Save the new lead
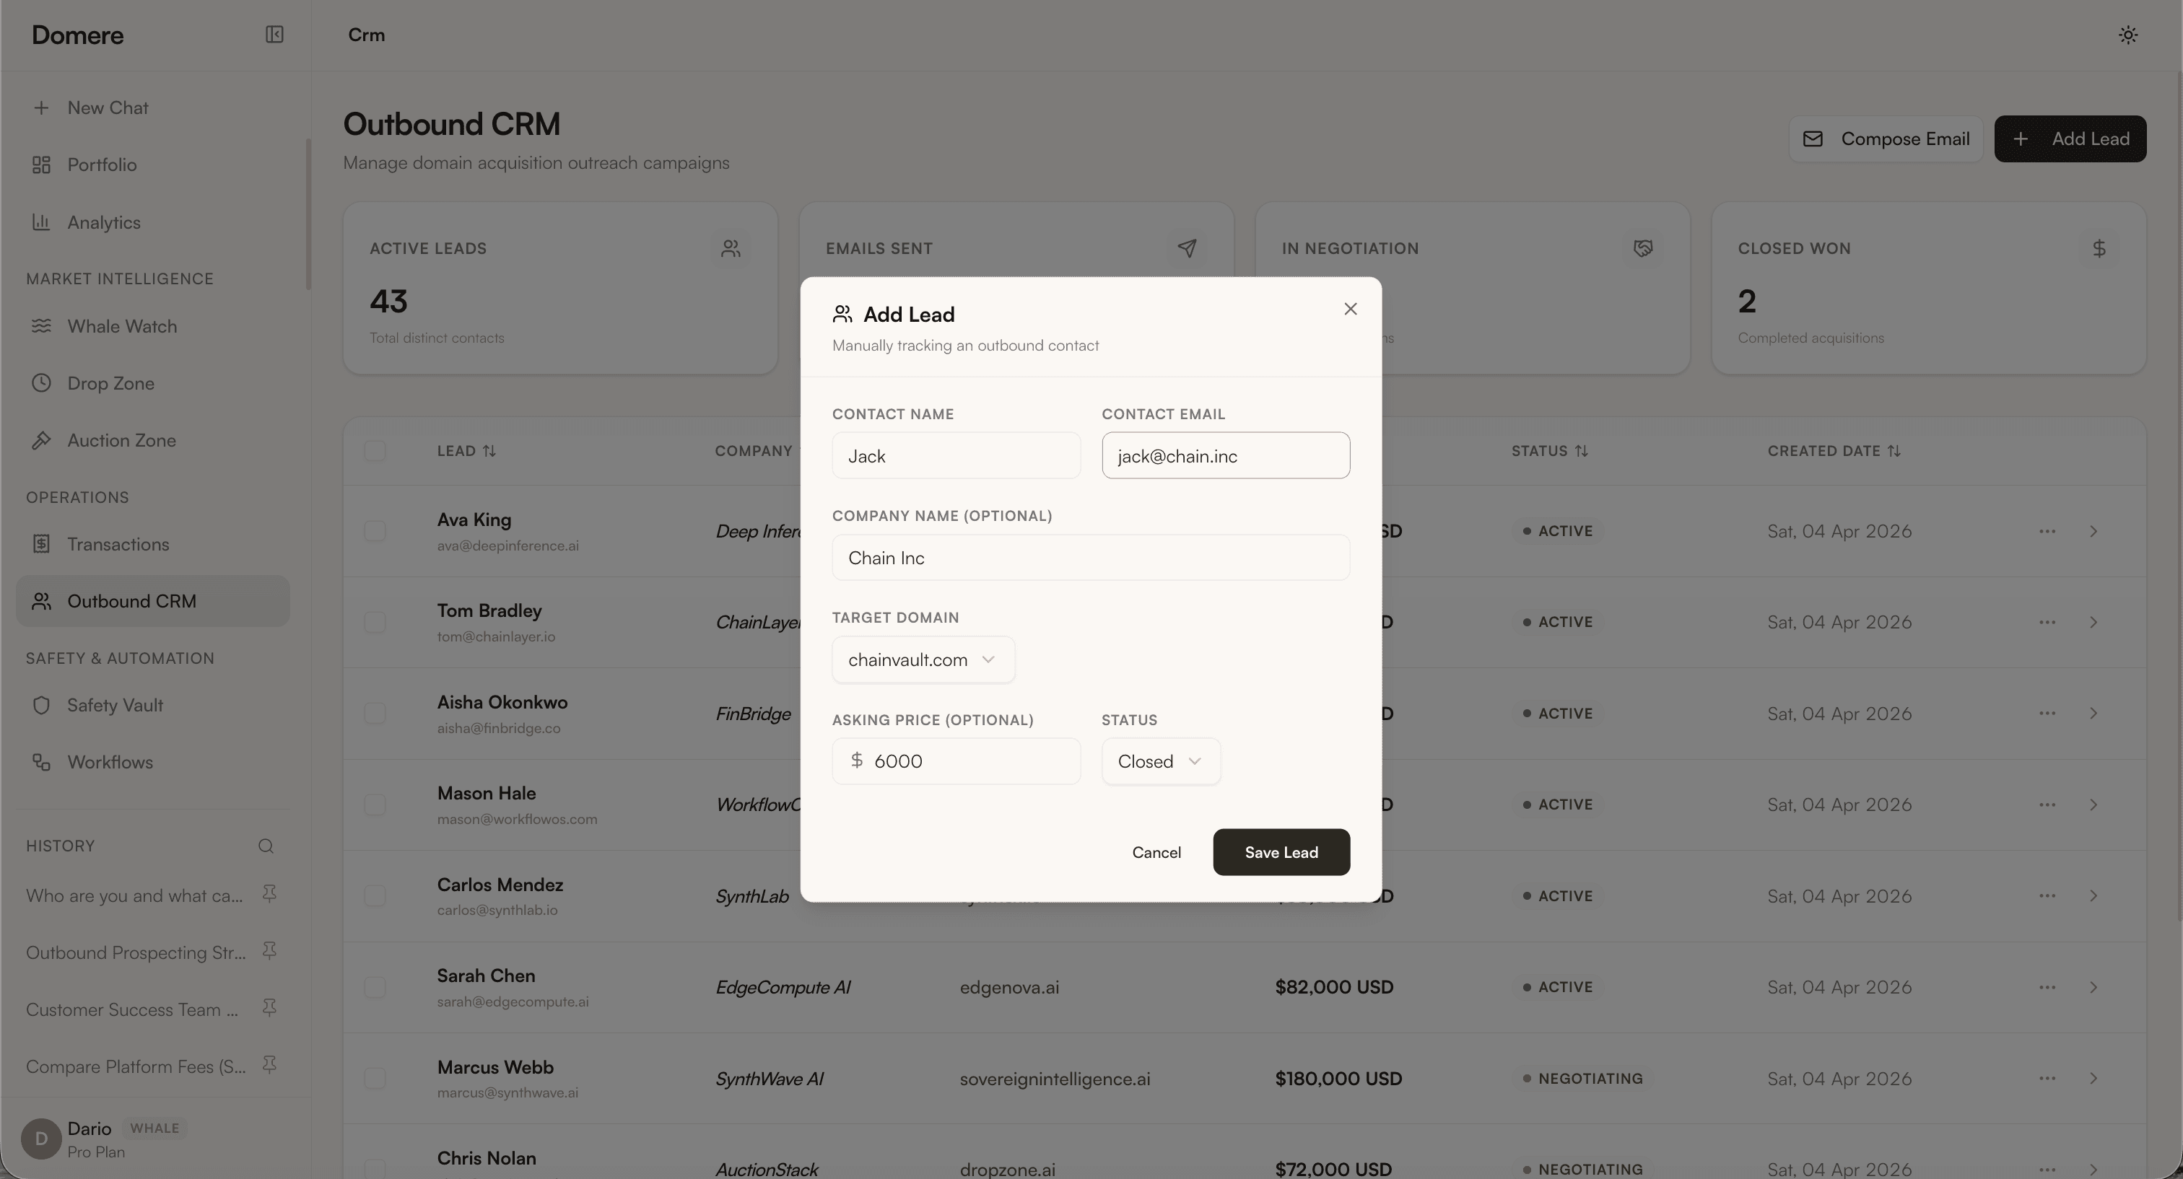This screenshot has width=2183, height=1179. point(1281,852)
